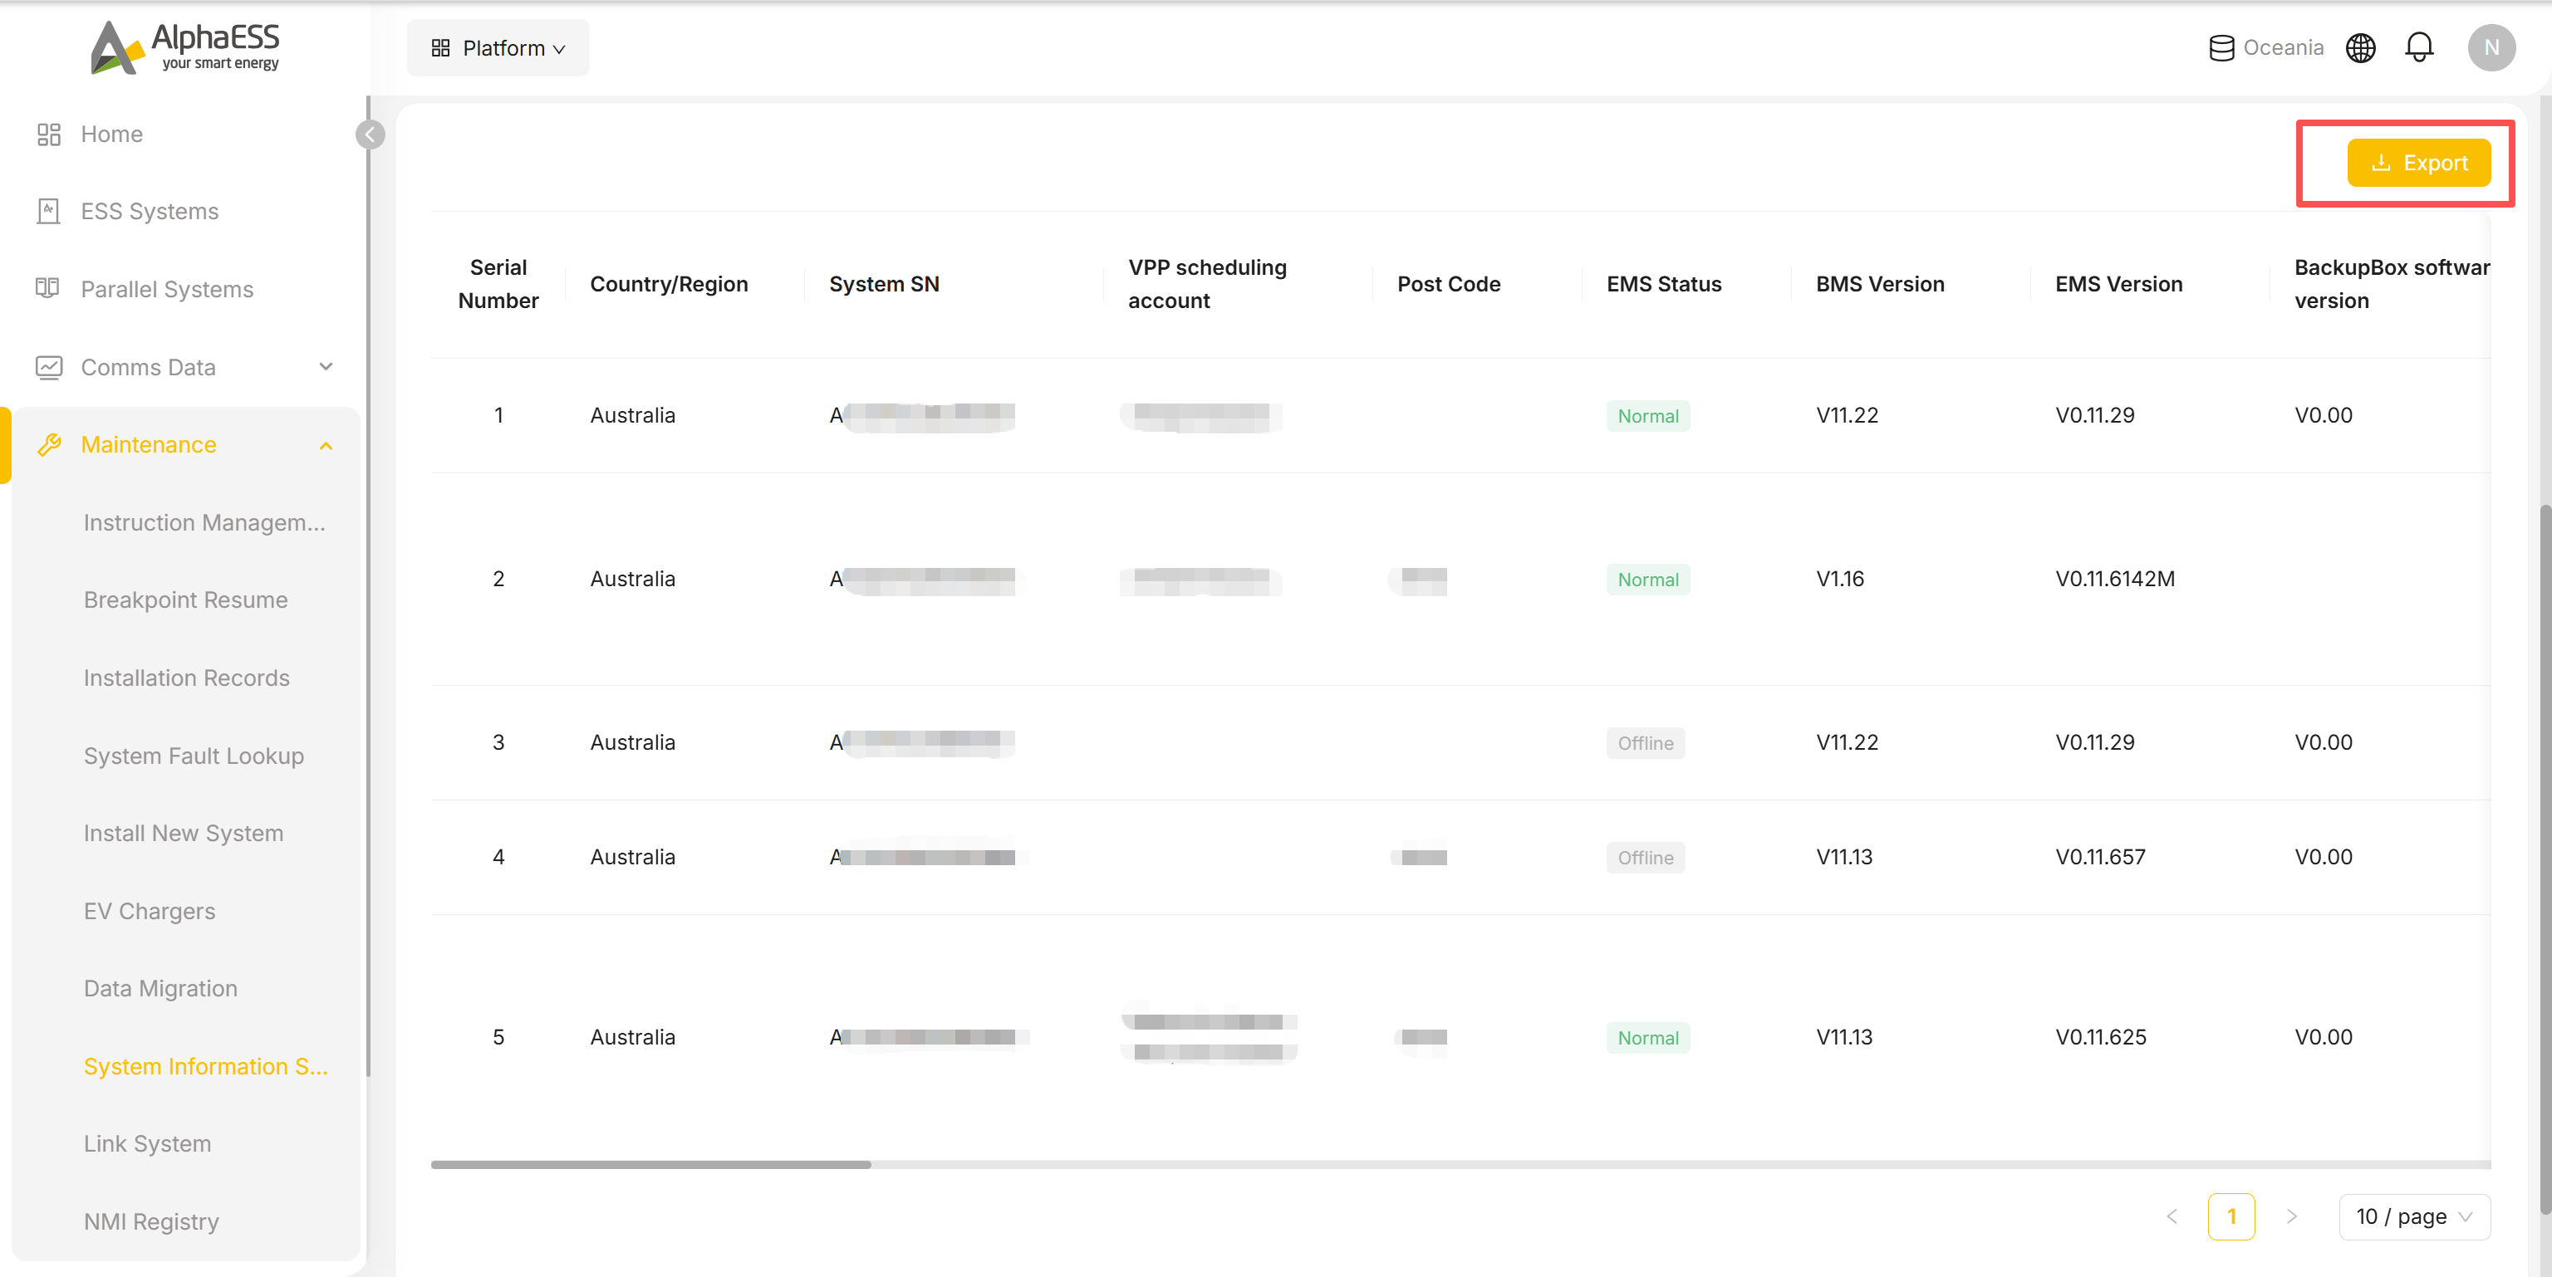2552x1277 pixels.
Task: Open Data Migration menu item
Action: [160, 989]
